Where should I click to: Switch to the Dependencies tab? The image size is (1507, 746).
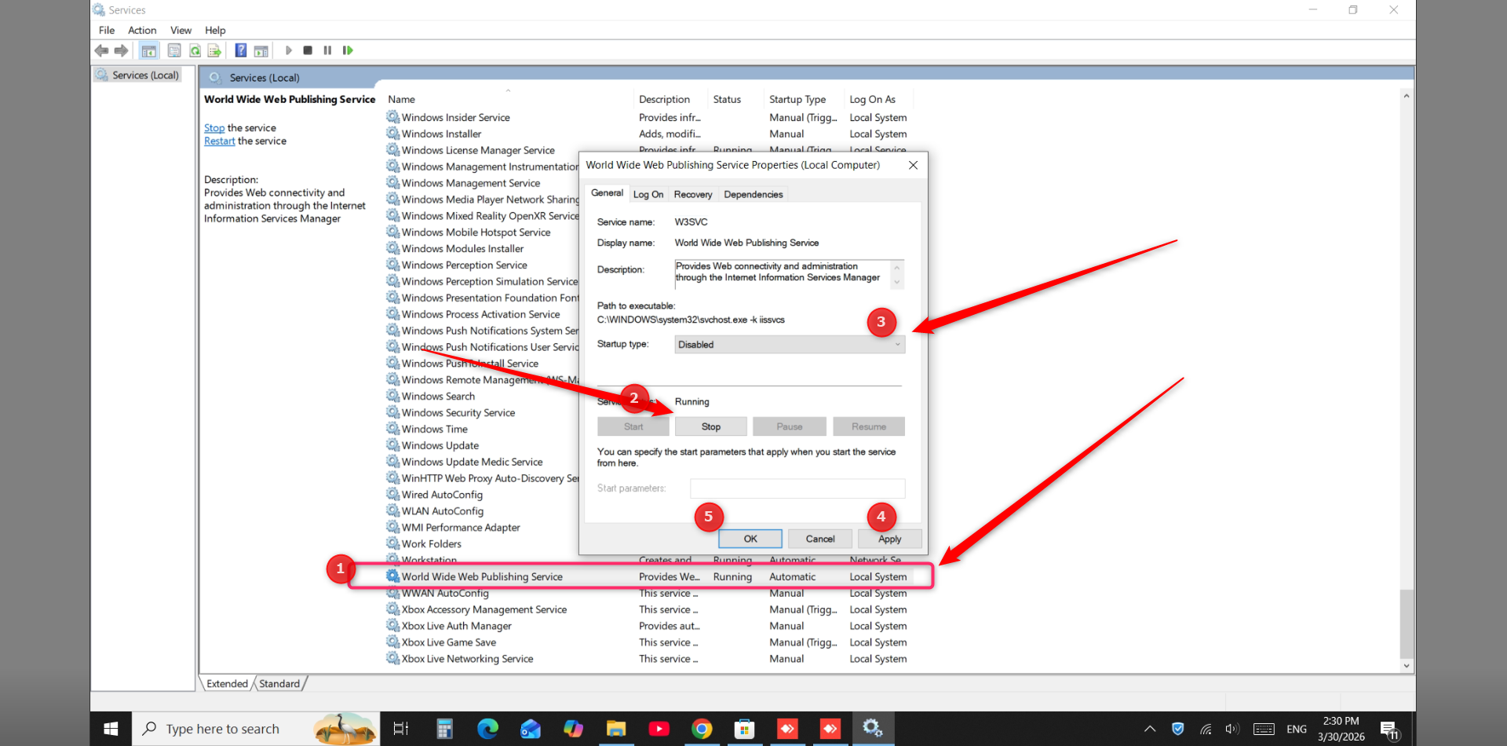click(753, 195)
